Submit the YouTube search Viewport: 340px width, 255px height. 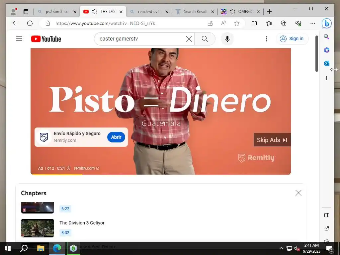click(x=205, y=39)
